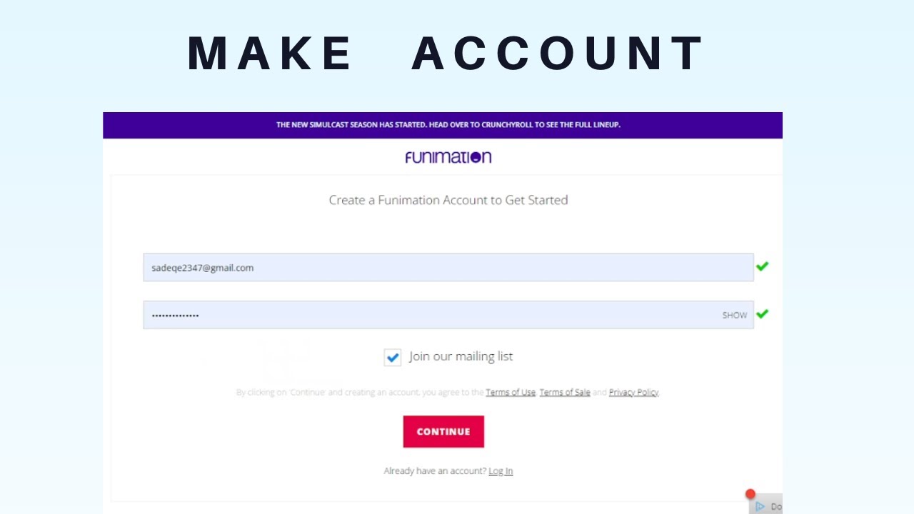Enable the mailing list subscription option

coord(393,357)
